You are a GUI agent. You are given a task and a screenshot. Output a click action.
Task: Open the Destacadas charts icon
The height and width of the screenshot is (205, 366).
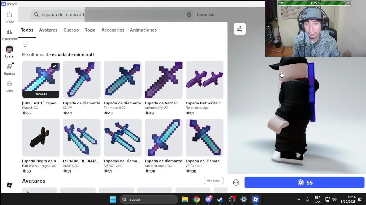point(9,32)
